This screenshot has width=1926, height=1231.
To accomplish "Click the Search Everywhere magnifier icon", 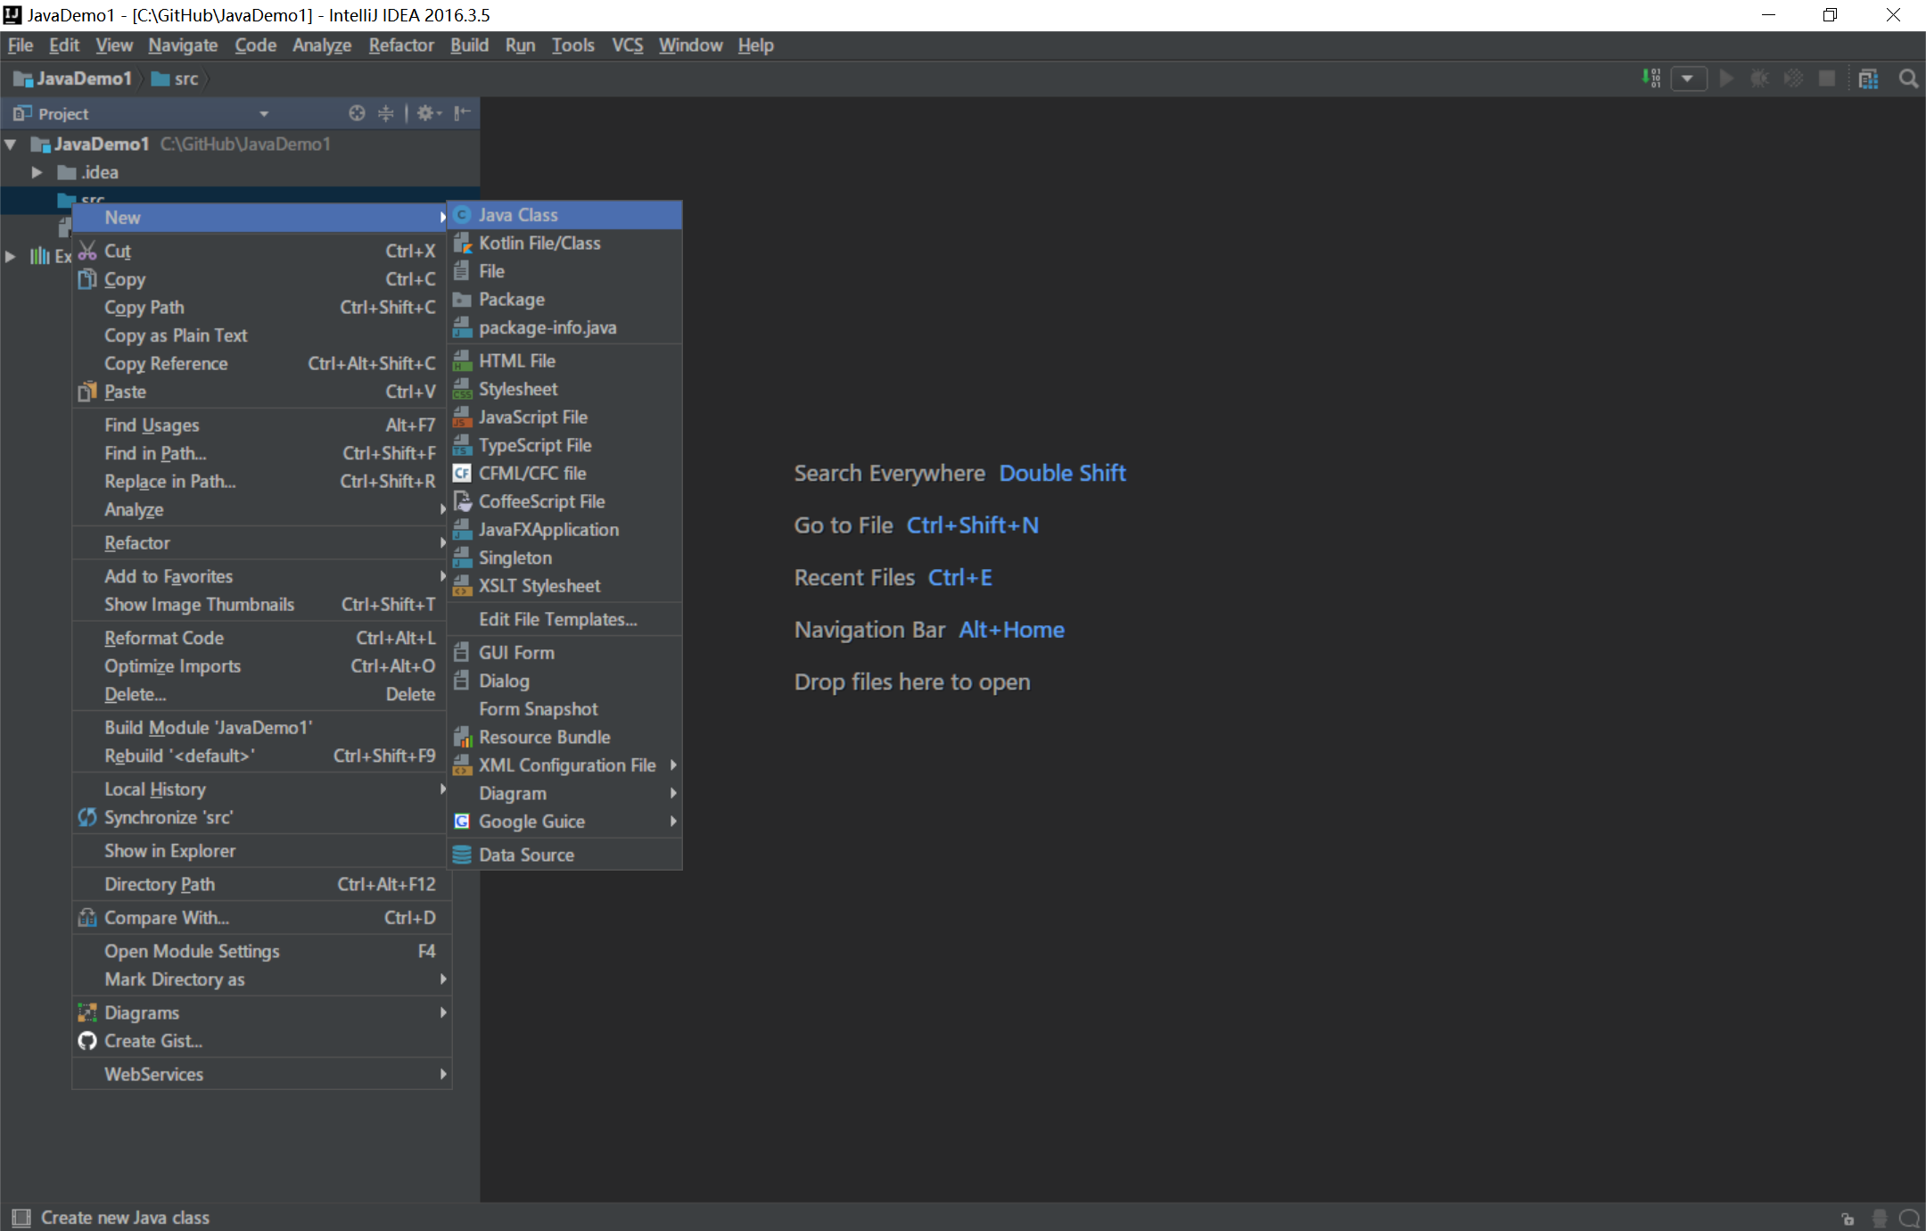I will pyautogui.click(x=1908, y=78).
